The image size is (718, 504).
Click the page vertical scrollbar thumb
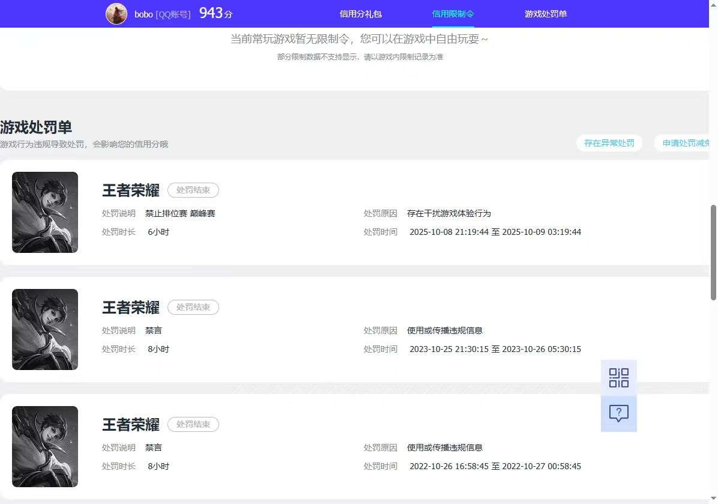713,253
